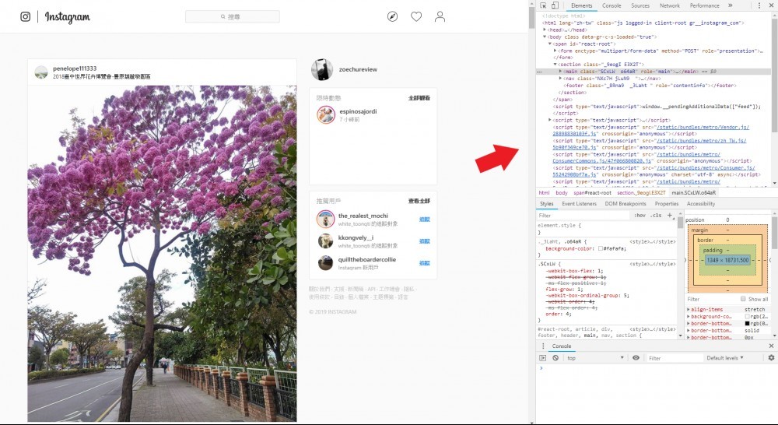Expand the nav NXc7H element node
Image resolution: width=778 pixels, height=425 pixels.
click(561, 79)
